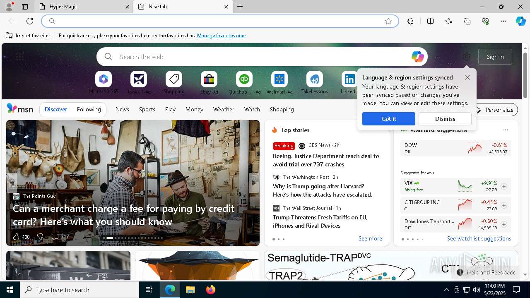The height and width of the screenshot is (298, 530).
Task: Click Help and Feedback button
Action: pos(486,272)
